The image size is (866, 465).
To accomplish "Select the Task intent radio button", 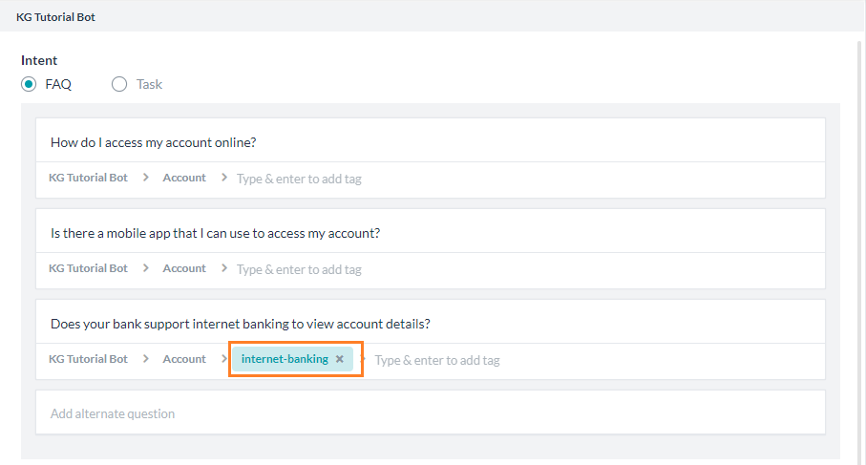I will click(x=119, y=84).
